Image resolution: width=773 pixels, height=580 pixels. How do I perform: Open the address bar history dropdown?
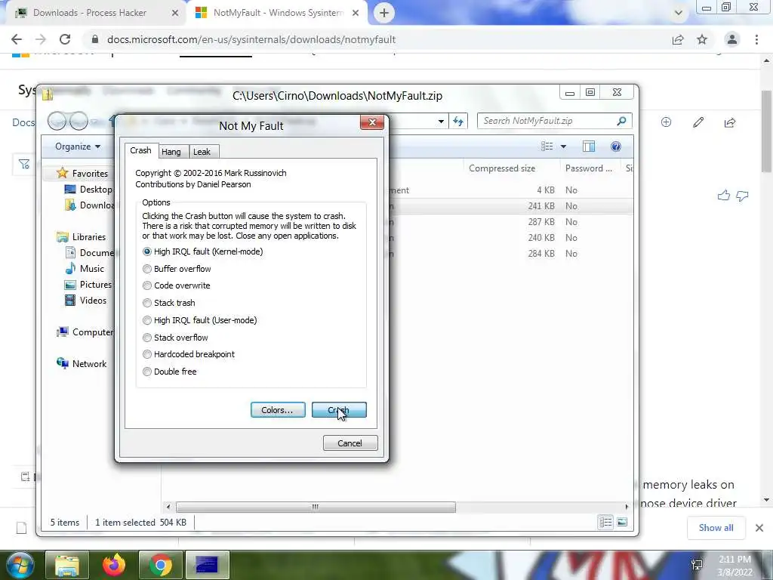point(441,121)
